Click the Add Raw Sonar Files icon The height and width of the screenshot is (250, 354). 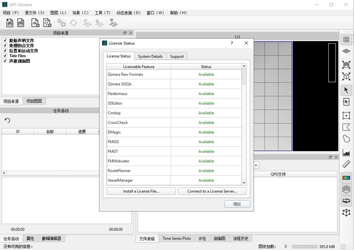35,23
